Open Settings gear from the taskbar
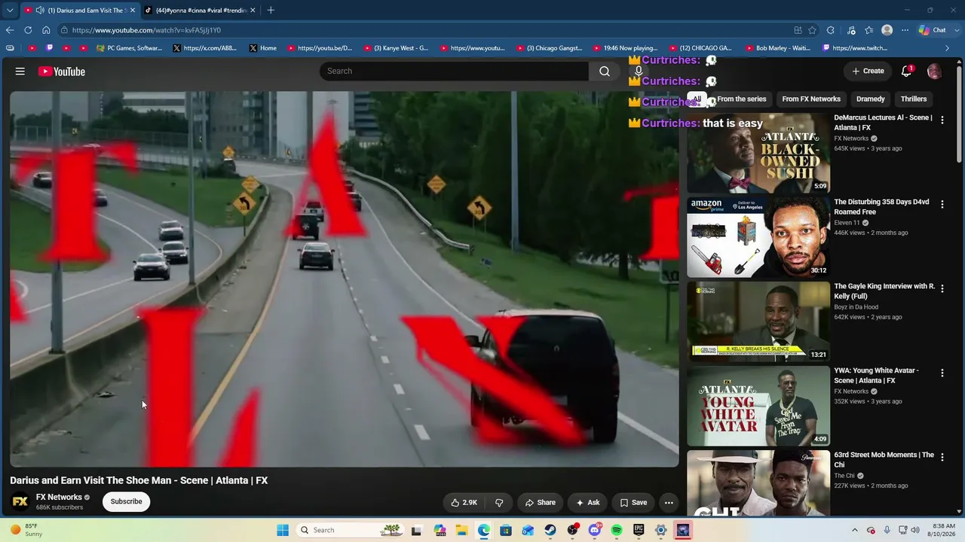The image size is (965, 542). 661,530
